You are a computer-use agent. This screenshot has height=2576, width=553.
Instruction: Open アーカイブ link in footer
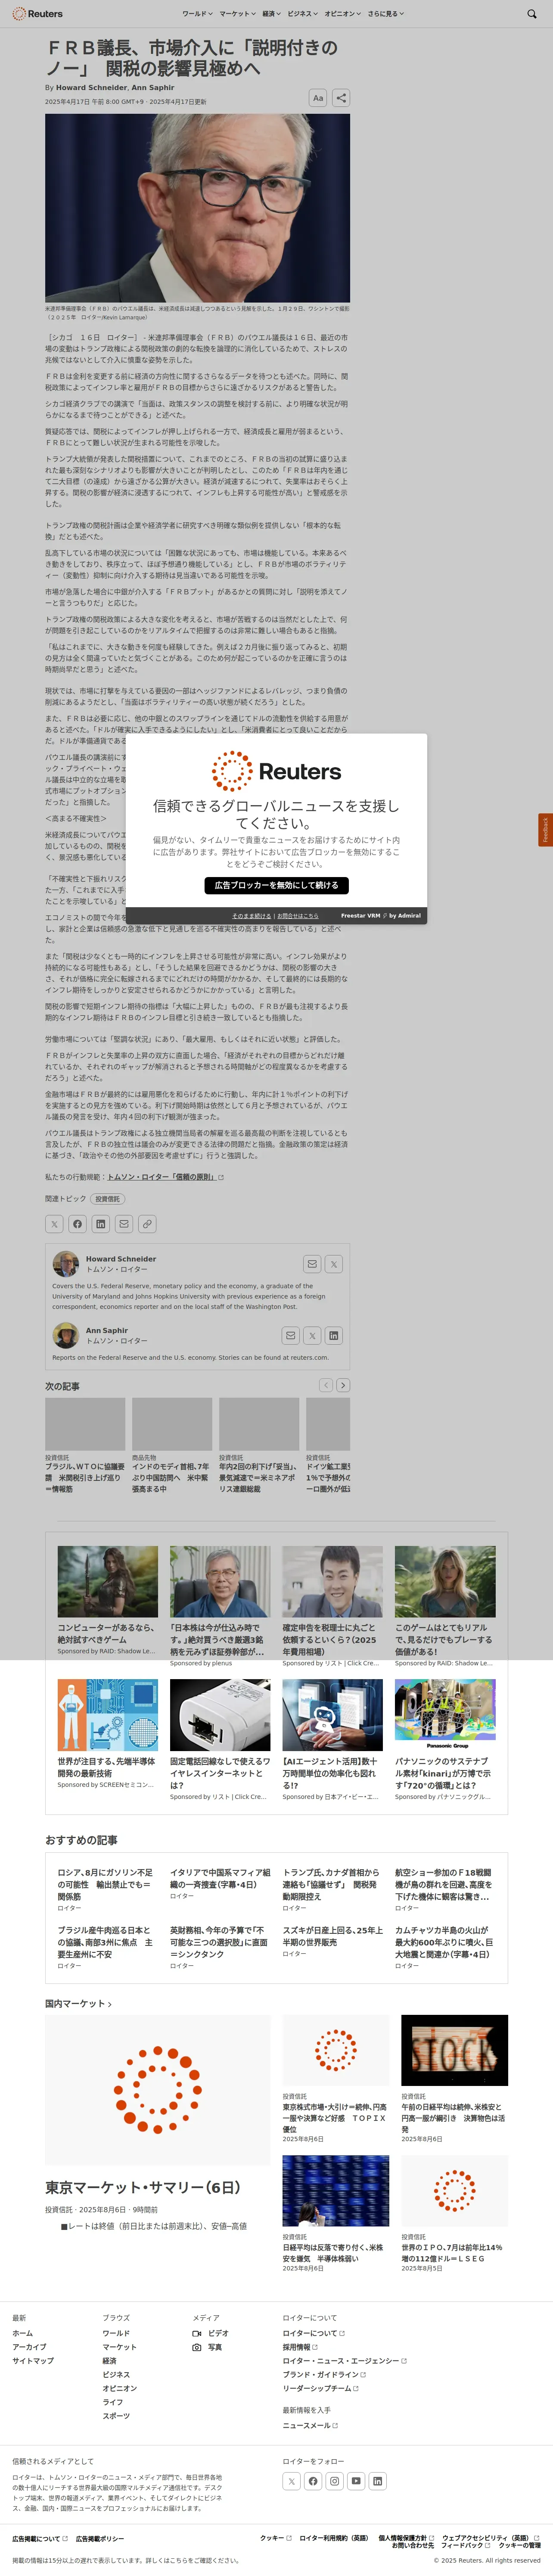pos(29,2347)
